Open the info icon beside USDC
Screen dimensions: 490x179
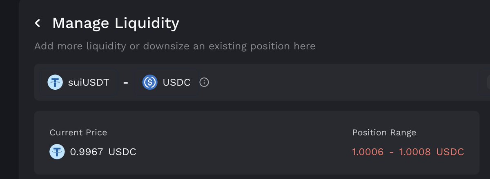204,82
